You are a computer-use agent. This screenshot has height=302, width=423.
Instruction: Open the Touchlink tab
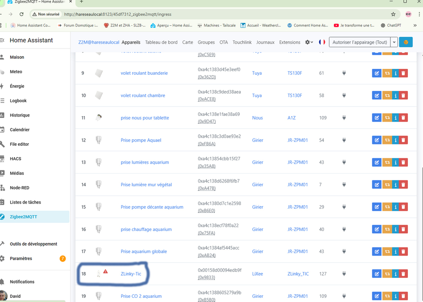coord(242,42)
